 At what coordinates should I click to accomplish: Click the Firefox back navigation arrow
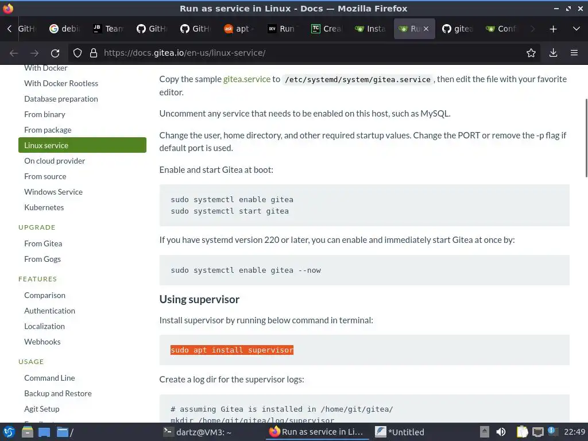click(14, 53)
